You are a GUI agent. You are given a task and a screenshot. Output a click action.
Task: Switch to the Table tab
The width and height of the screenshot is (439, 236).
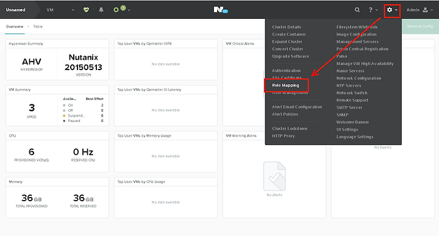38,27
